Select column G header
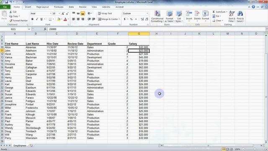The image size is (268, 151). point(139,34)
